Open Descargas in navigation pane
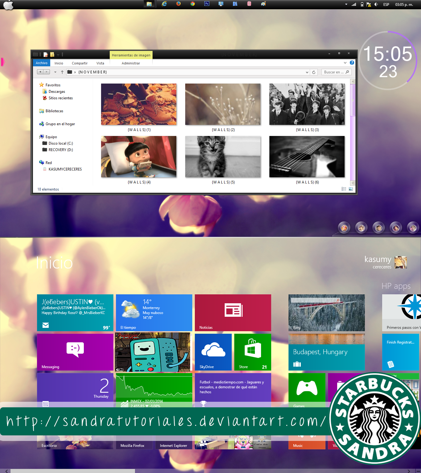The image size is (421, 473). 57,92
